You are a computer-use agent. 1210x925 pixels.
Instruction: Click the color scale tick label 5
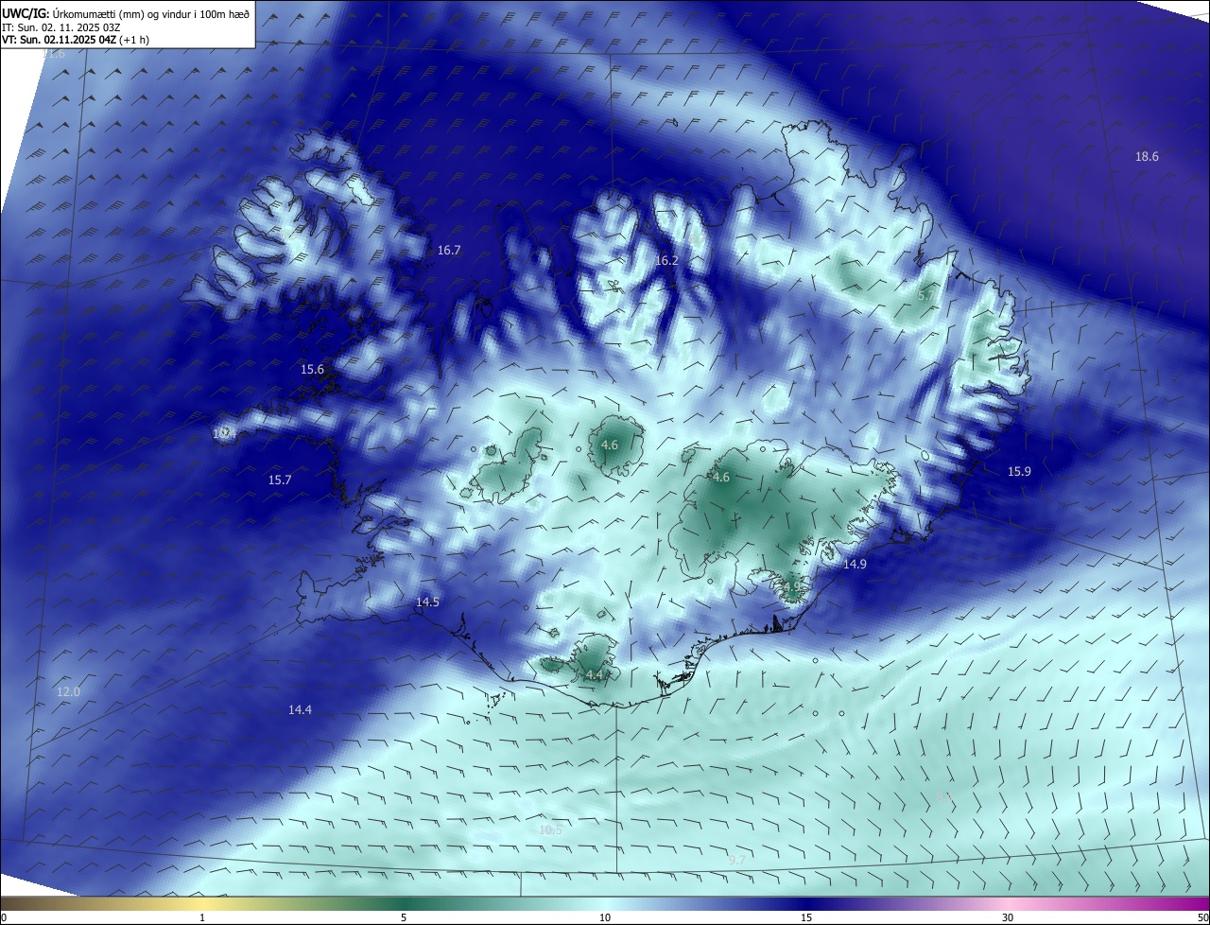[x=404, y=917]
